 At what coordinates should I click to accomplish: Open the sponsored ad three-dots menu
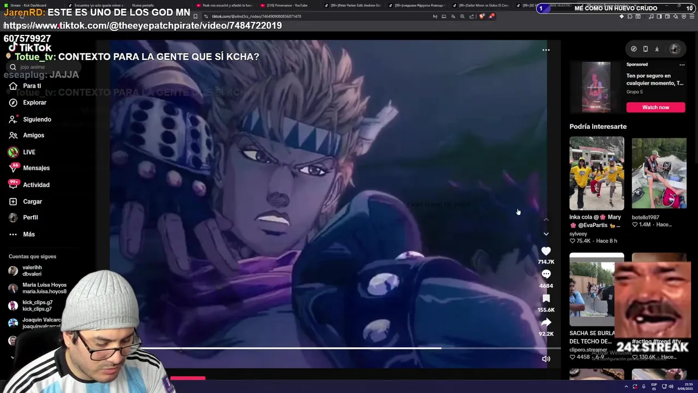[x=682, y=64]
